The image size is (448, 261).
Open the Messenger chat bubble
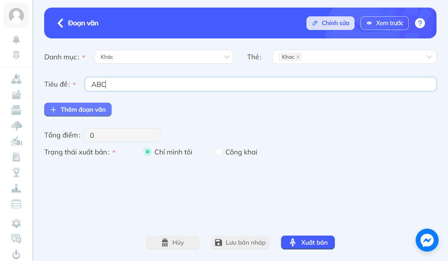[427, 240]
